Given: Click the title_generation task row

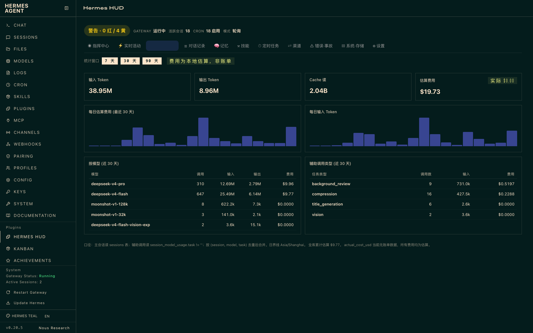Looking at the screenshot, I should point(413,204).
